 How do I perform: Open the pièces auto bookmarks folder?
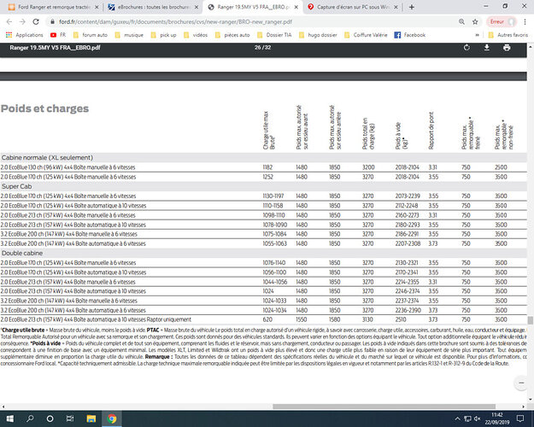232,35
